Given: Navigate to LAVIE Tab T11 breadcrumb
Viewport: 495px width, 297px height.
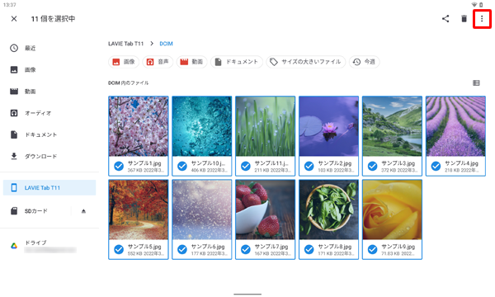Looking at the screenshot, I should pyautogui.click(x=125, y=44).
